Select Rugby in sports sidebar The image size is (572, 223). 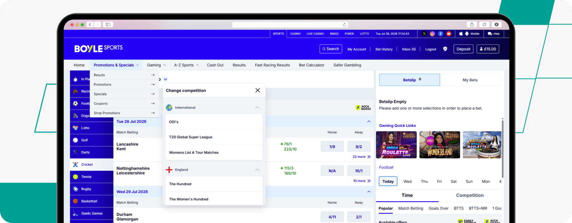point(92,189)
